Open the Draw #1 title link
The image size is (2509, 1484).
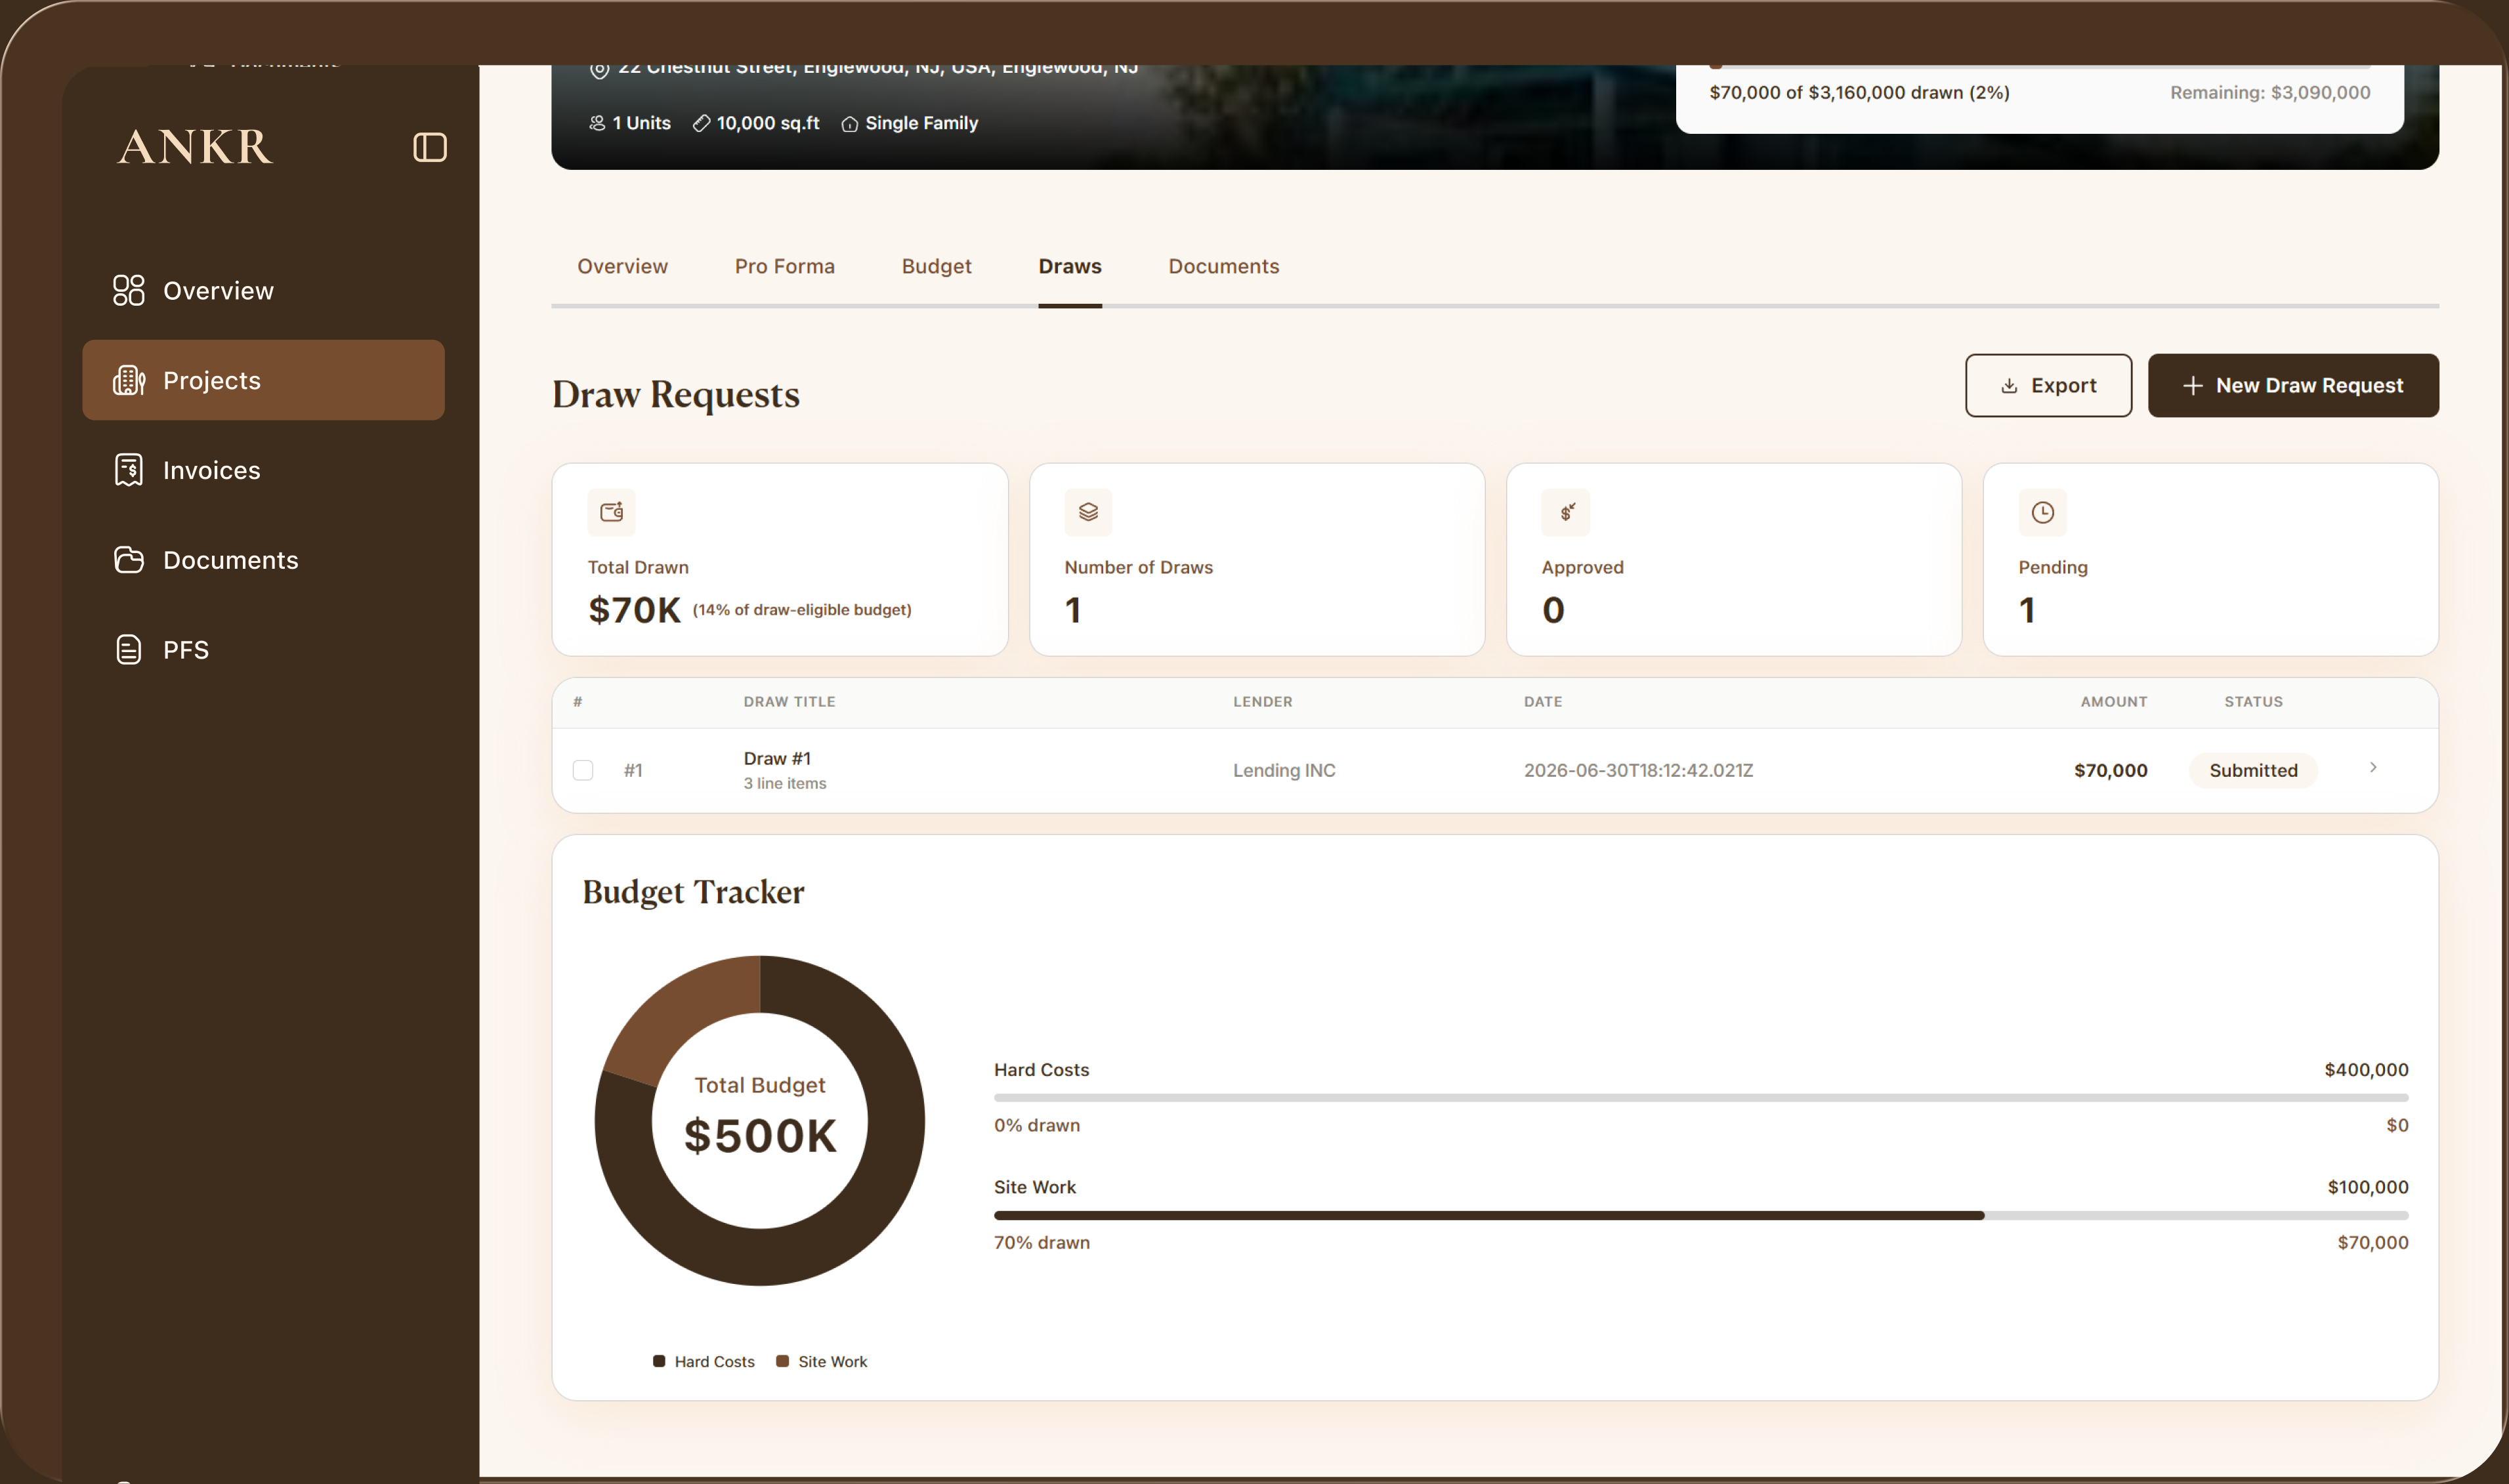[776, 759]
